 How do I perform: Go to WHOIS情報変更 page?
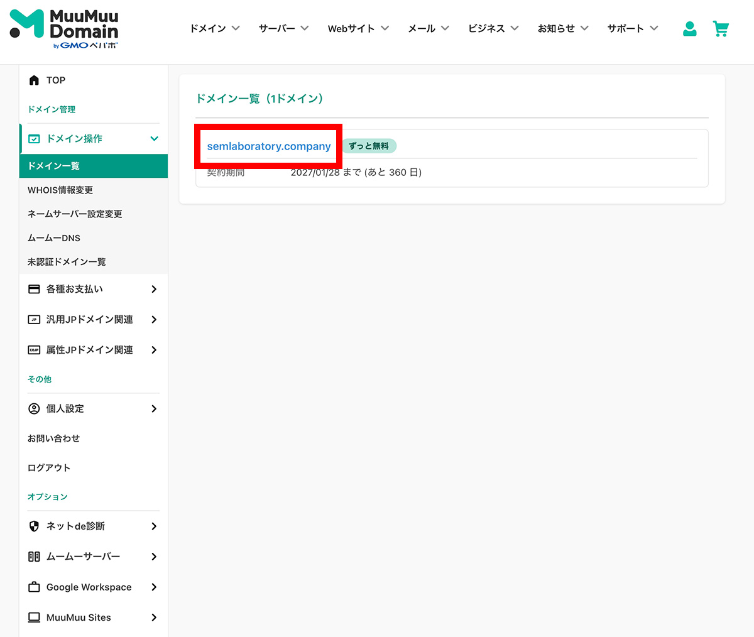60,190
